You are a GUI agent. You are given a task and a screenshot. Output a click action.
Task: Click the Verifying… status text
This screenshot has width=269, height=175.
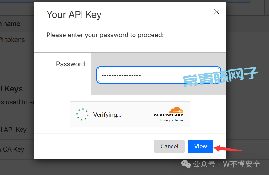(107, 115)
